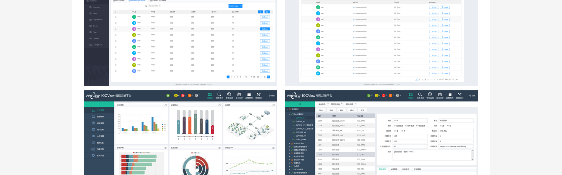Open 运维设备 in the dashboard sidebar
This screenshot has height=175, width=562.
(x=98, y=123)
